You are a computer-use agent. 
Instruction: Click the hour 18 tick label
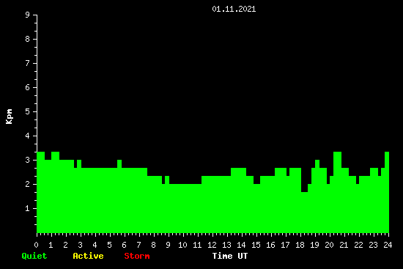(x=300, y=245)
